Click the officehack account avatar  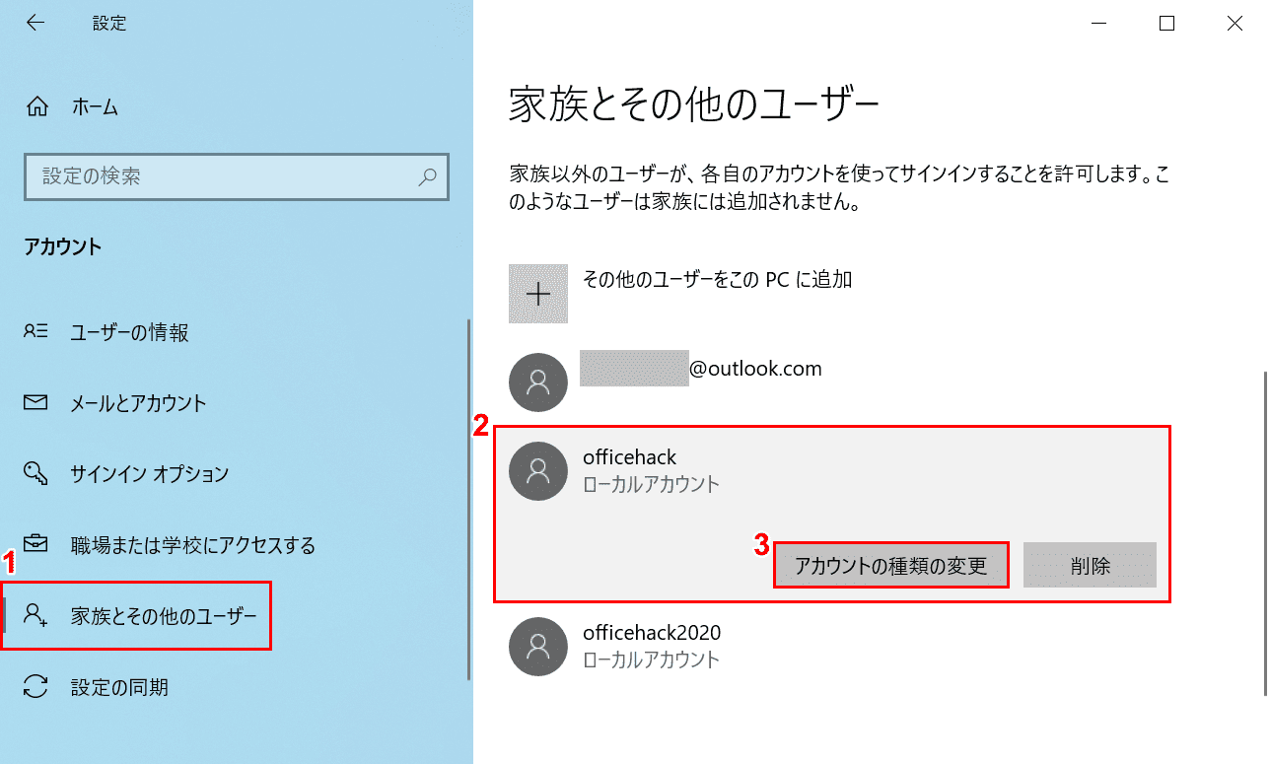pos(538,471)
